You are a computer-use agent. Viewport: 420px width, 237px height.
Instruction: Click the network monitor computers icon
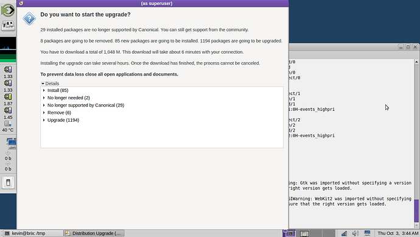[11, 144]
